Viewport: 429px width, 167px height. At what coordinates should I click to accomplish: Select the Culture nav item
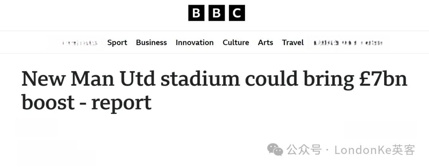pyautogui.click(x=236, y=42)
